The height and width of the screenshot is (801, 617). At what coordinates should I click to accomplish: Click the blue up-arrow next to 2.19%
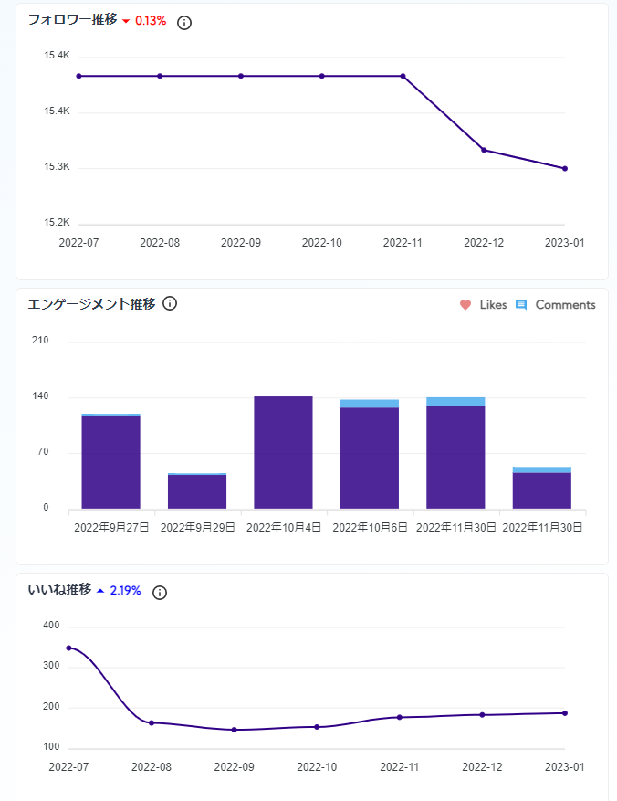[100, 591]
